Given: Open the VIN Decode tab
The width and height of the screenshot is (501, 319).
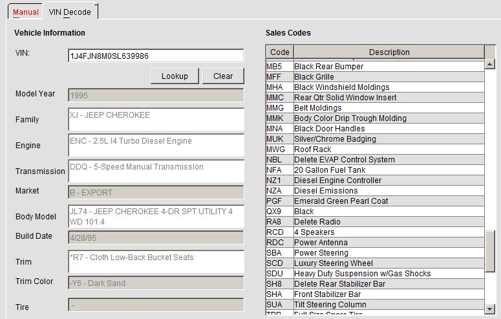Looking at the screenshot, I should pos(70,12).
